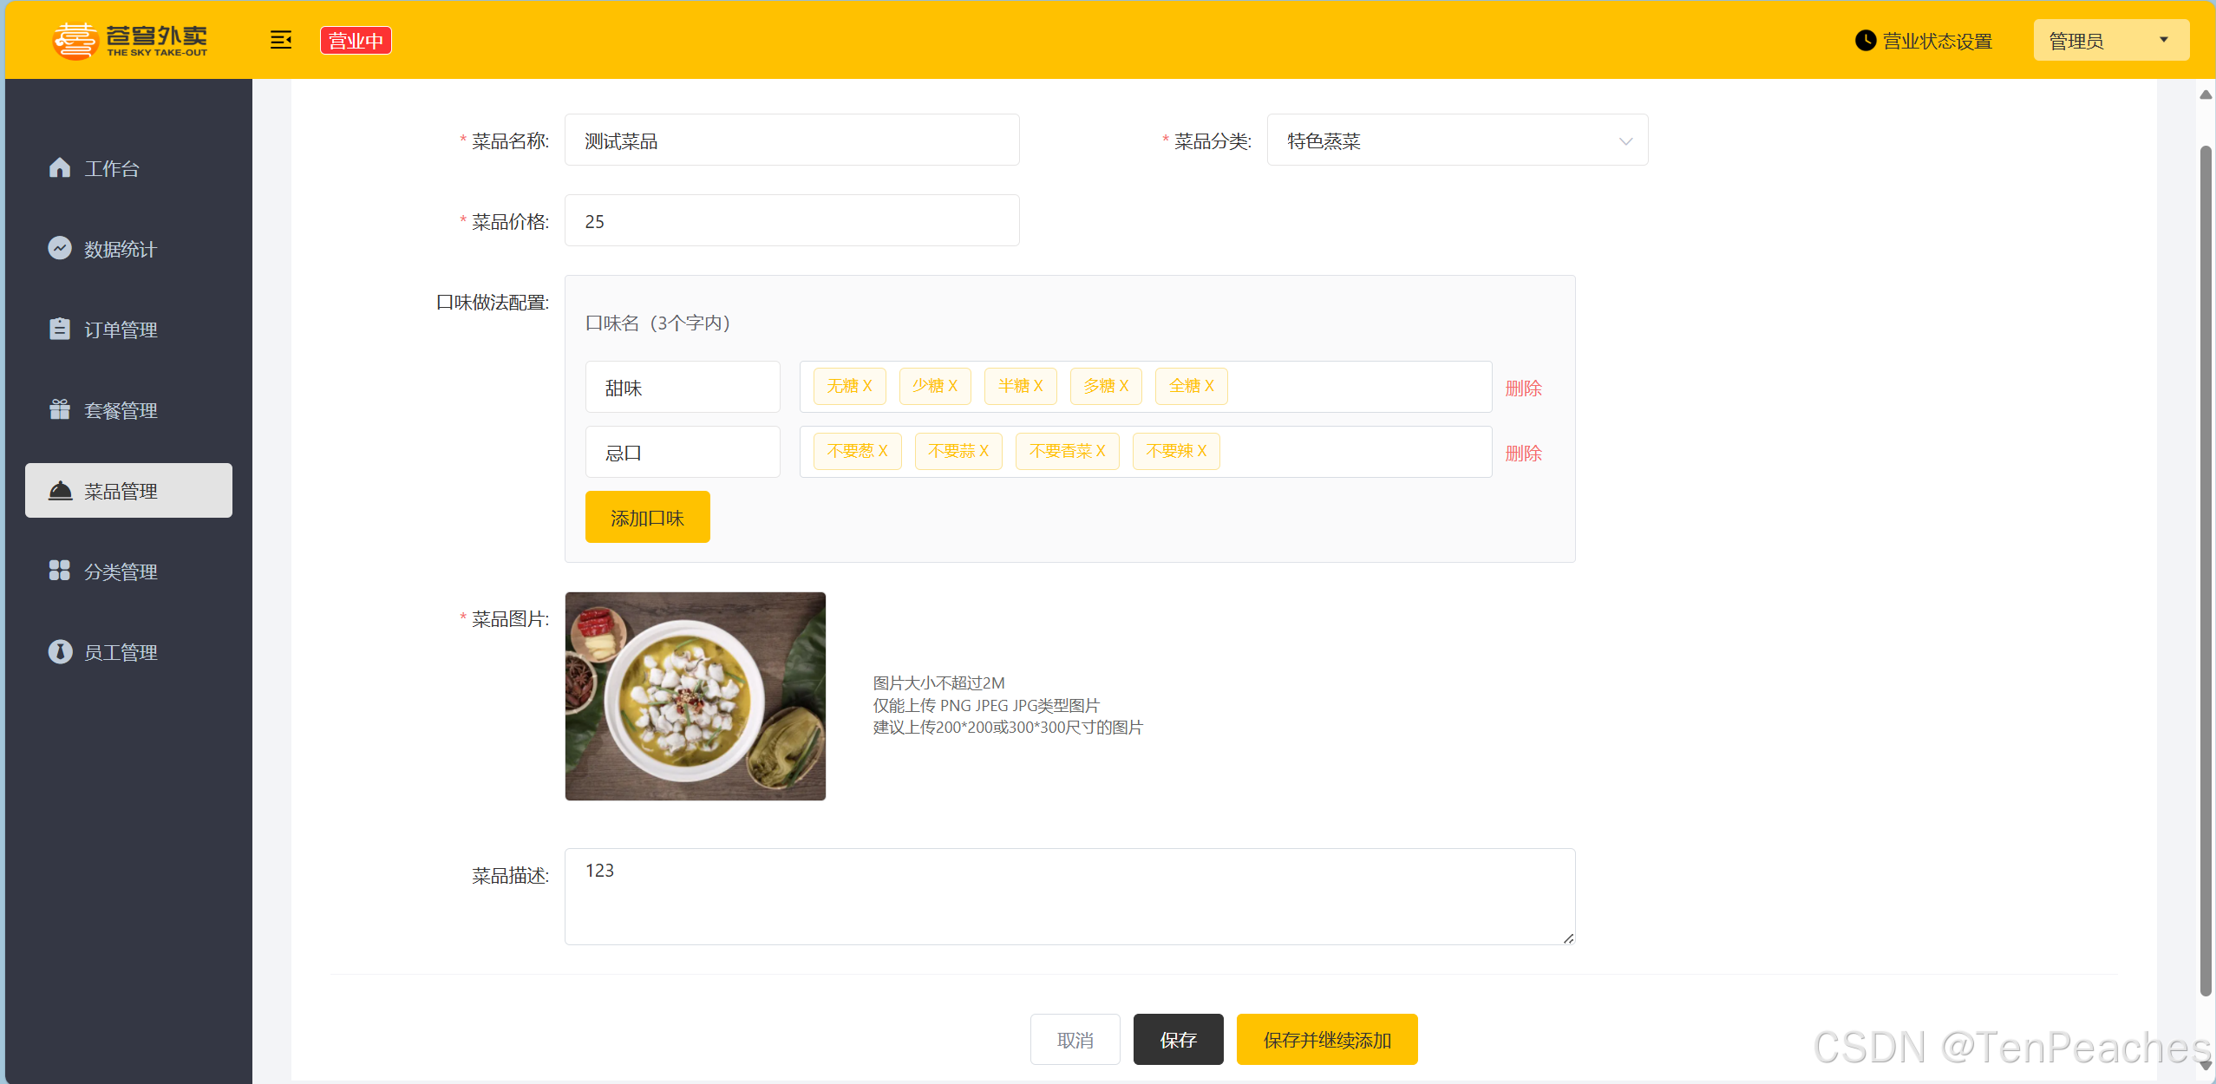Remove the 不要蒜 tag
2216x1084 pixels.
pos(984,451)
